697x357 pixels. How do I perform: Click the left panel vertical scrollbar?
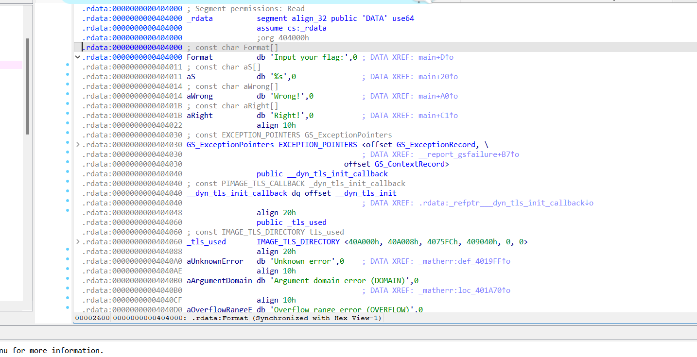coord(28,86)
